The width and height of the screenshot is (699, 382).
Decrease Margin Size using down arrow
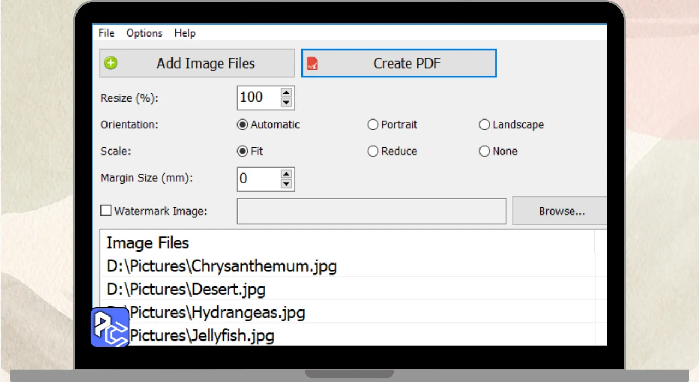coord(286,184)
